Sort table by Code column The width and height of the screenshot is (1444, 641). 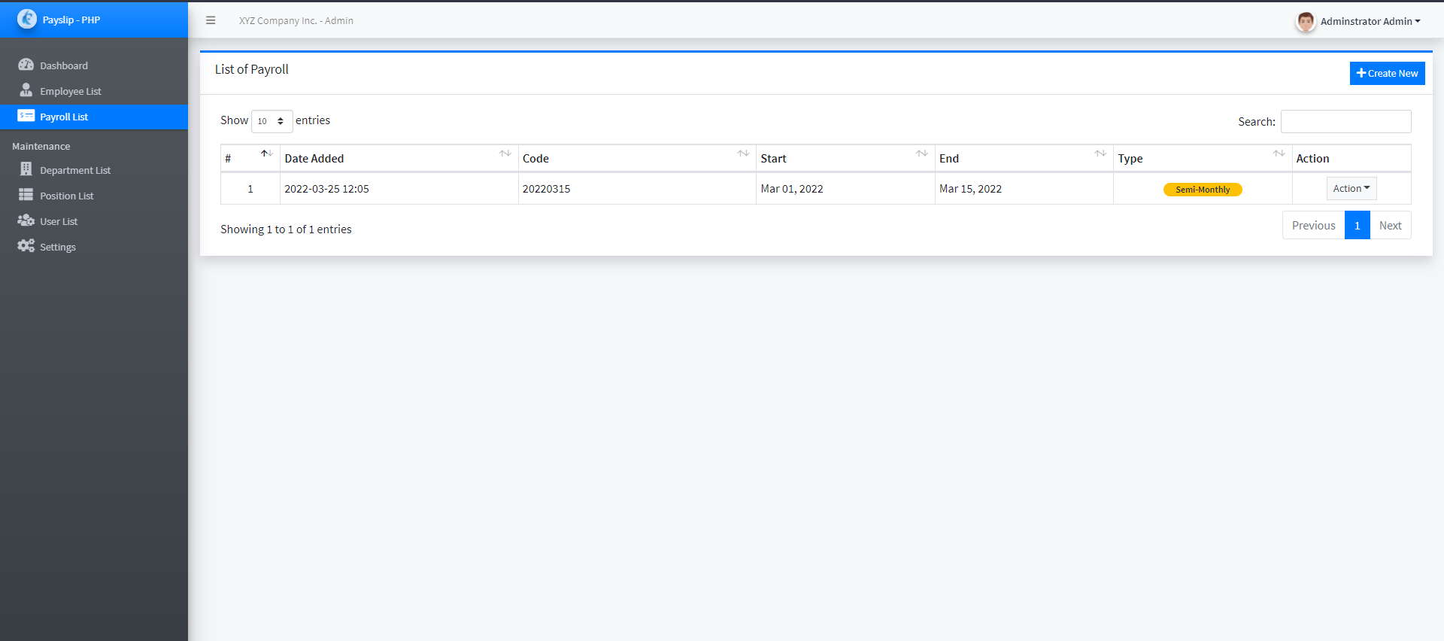[x=636, y=158]
